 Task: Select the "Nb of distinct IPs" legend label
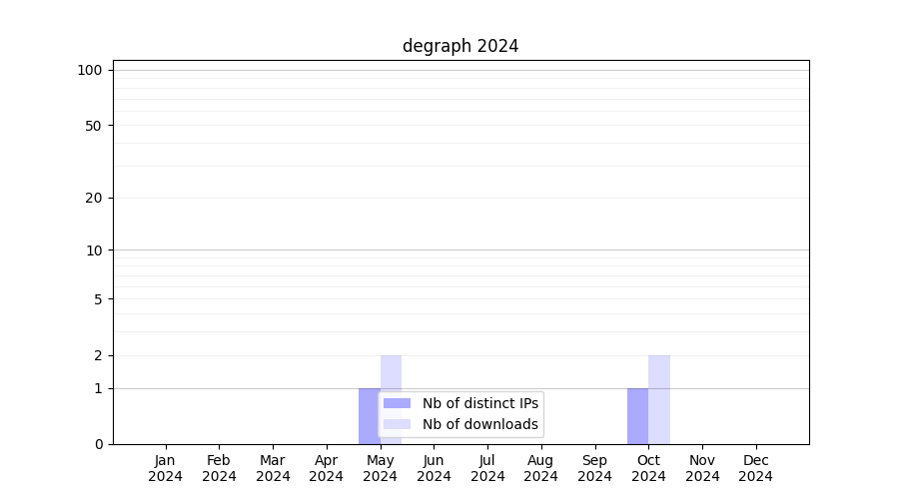(479, 403)
